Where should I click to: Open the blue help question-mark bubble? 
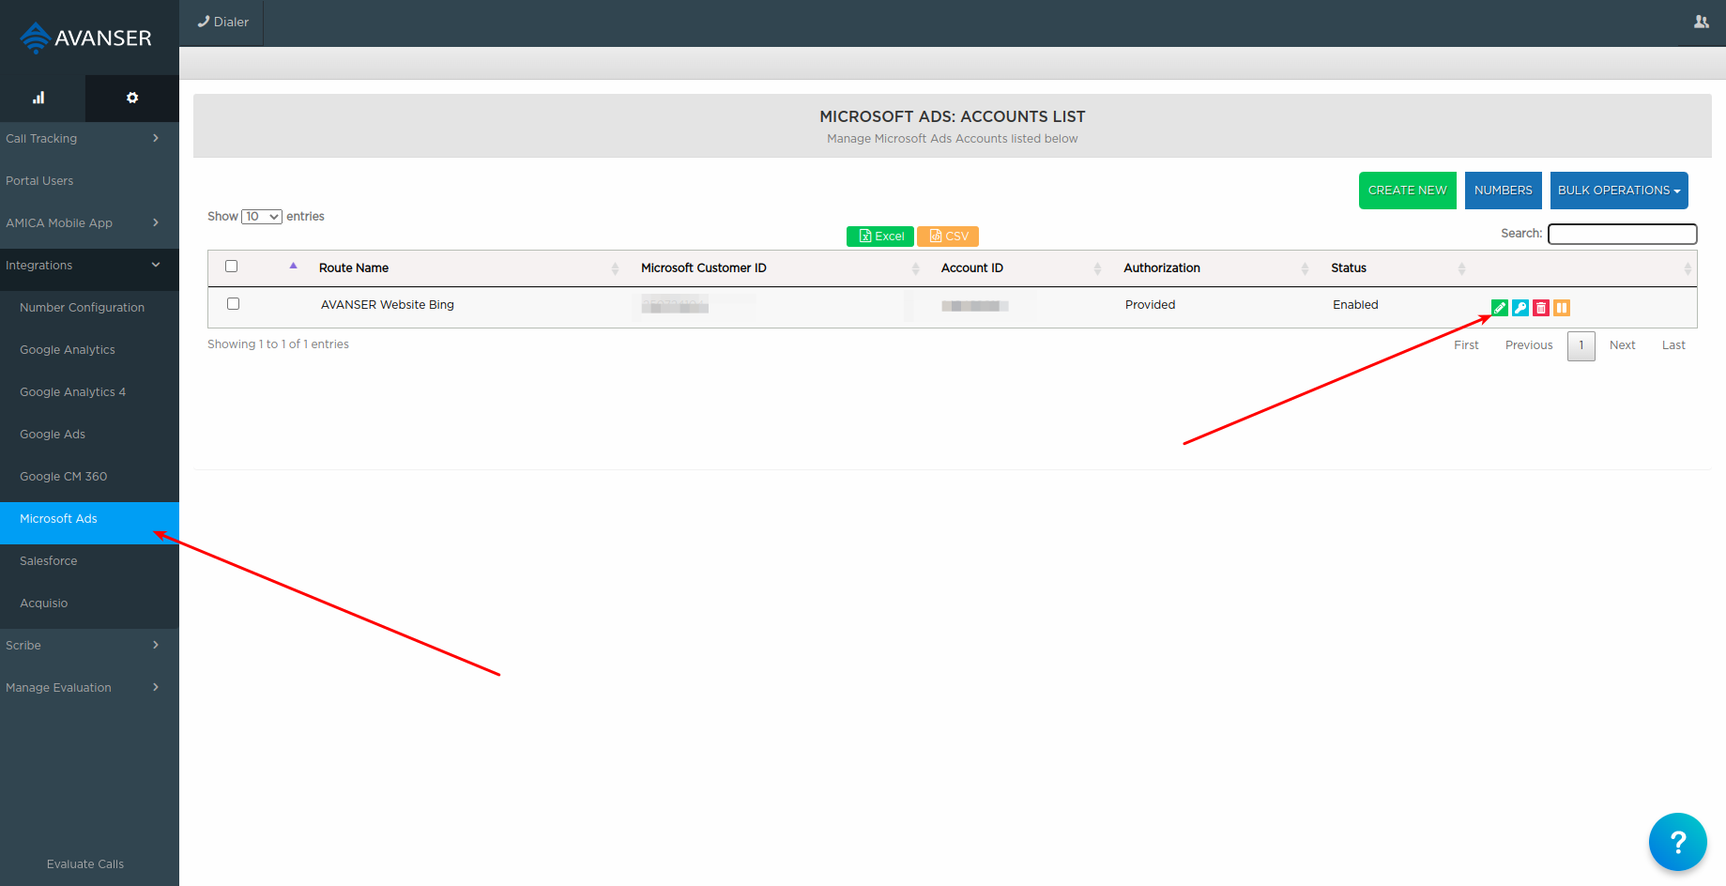1678,842
